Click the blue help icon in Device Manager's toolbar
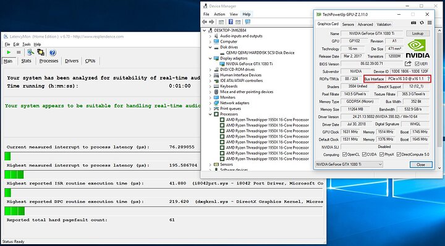Screen dimensions: 445x246 pyautogui.click(x=231, y=22)
